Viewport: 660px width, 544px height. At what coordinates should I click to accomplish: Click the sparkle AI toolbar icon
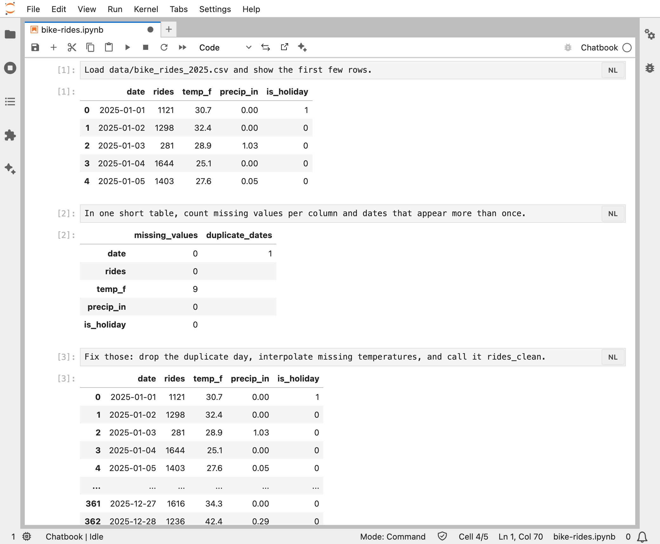302,48
